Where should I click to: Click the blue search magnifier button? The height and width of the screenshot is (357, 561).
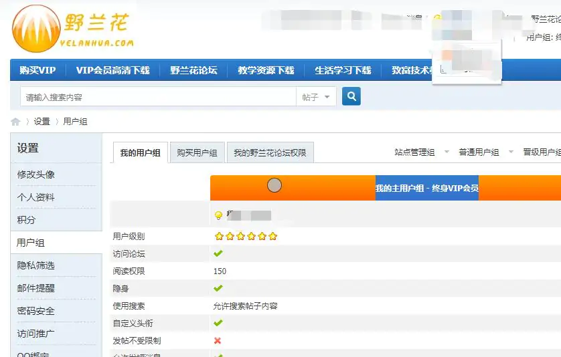point(351,96)
